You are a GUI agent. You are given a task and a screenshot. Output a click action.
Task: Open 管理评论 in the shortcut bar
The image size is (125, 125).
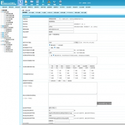pos(30,7)
